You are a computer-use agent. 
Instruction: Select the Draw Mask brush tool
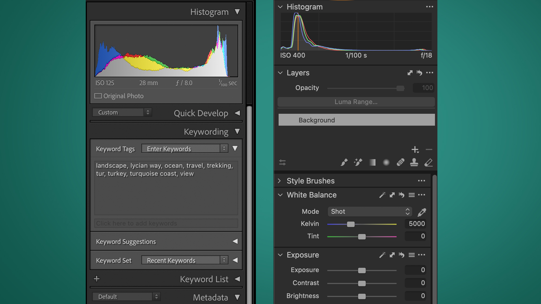coord(344,162)
